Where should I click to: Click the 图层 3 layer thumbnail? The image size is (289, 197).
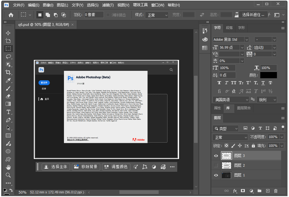pos(227,156)
